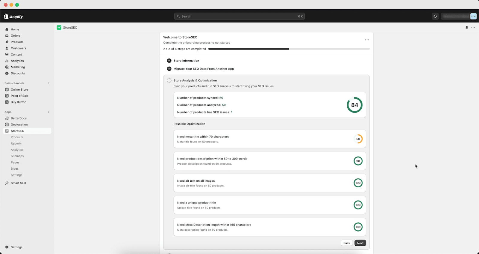The height and width of the screenshot is (254, 479).
Task: Click the onboarding steps progress bar
Action: (x=289, y=49)
